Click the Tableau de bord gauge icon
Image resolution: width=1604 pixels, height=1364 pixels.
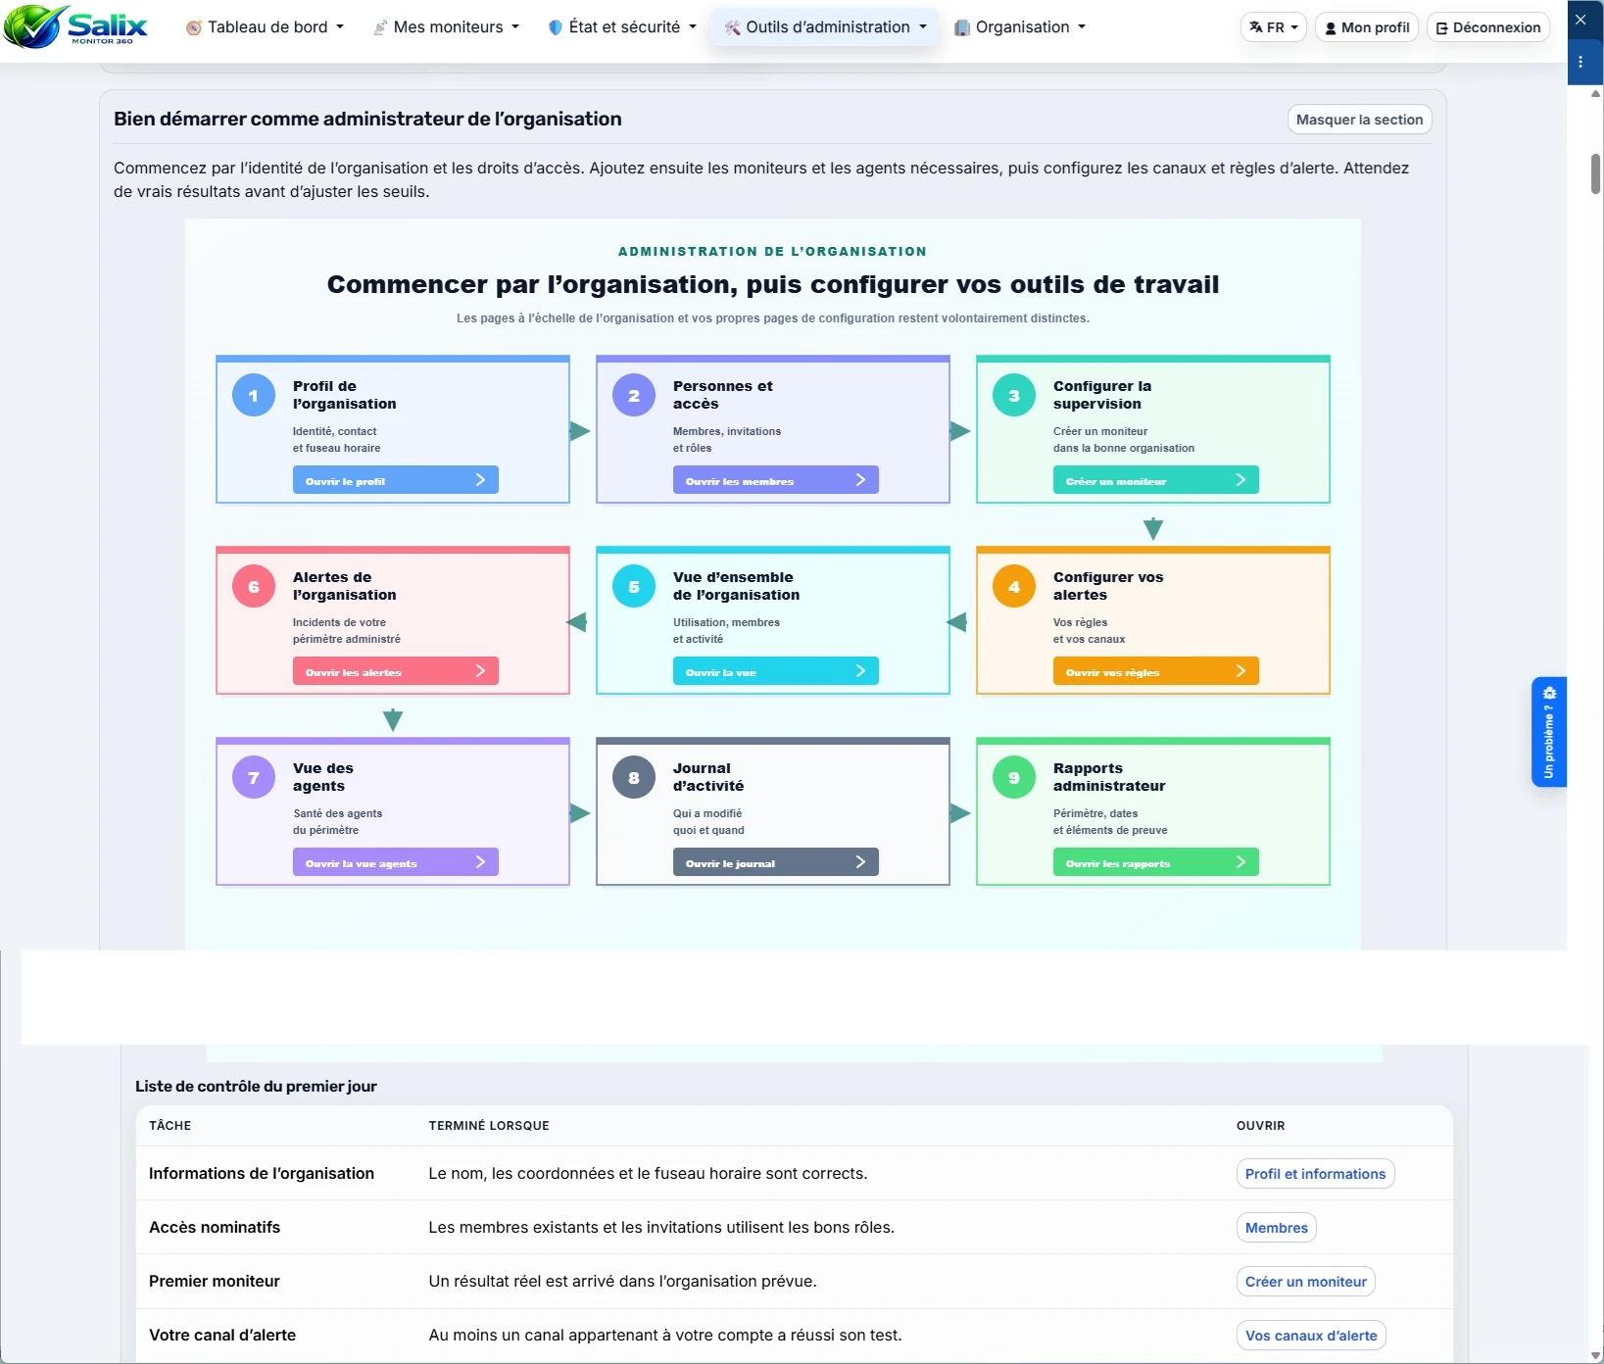click(194, 27)
